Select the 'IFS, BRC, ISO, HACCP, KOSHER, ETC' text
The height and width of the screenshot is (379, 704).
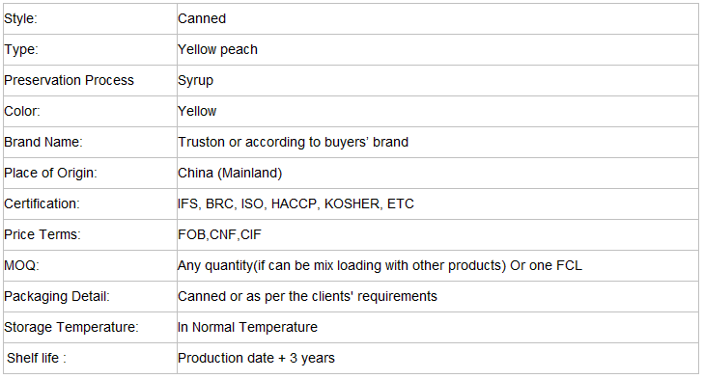tap(296, 204)
